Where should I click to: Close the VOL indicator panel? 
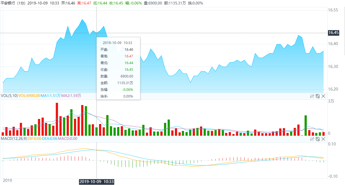(323, 96)
